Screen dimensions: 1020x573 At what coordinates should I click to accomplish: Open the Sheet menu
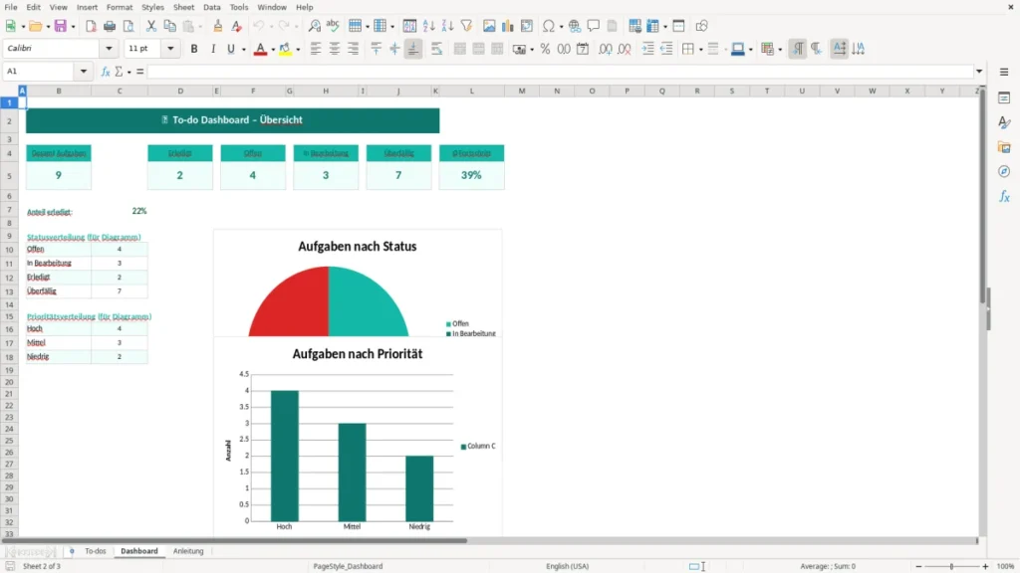pyautogui.click(x=183, y=7)
